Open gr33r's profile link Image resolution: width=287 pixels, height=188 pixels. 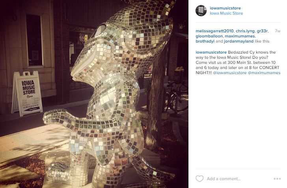pos(262,31)
